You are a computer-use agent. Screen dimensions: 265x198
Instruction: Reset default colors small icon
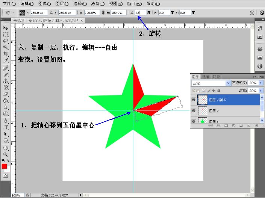(x=3, y=160)
